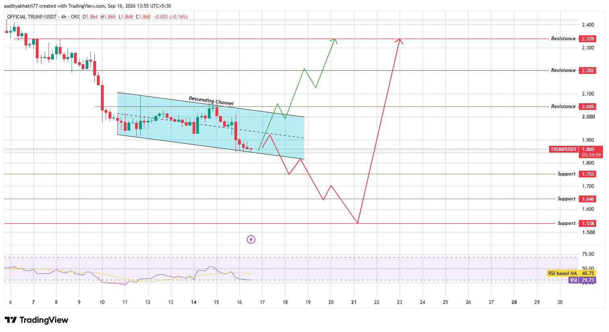Click the C1.860 close value in header
The image size is (609, 332).
click(143, 17)
